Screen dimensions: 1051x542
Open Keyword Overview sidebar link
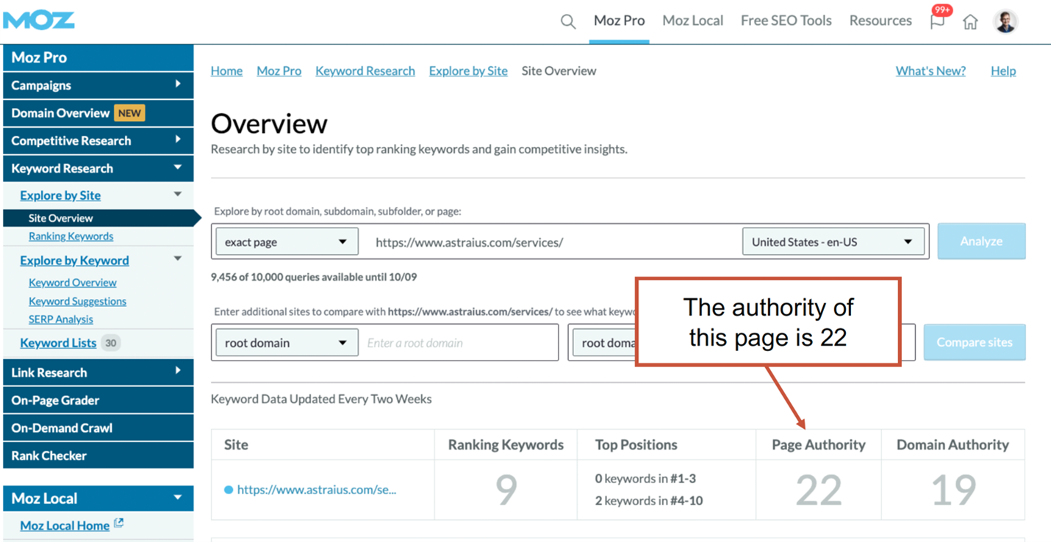coord(72,283)
